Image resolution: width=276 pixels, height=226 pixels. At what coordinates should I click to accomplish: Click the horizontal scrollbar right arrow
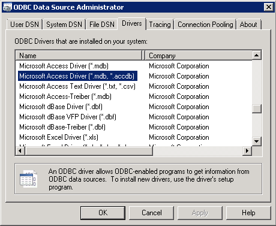point(247,150)
